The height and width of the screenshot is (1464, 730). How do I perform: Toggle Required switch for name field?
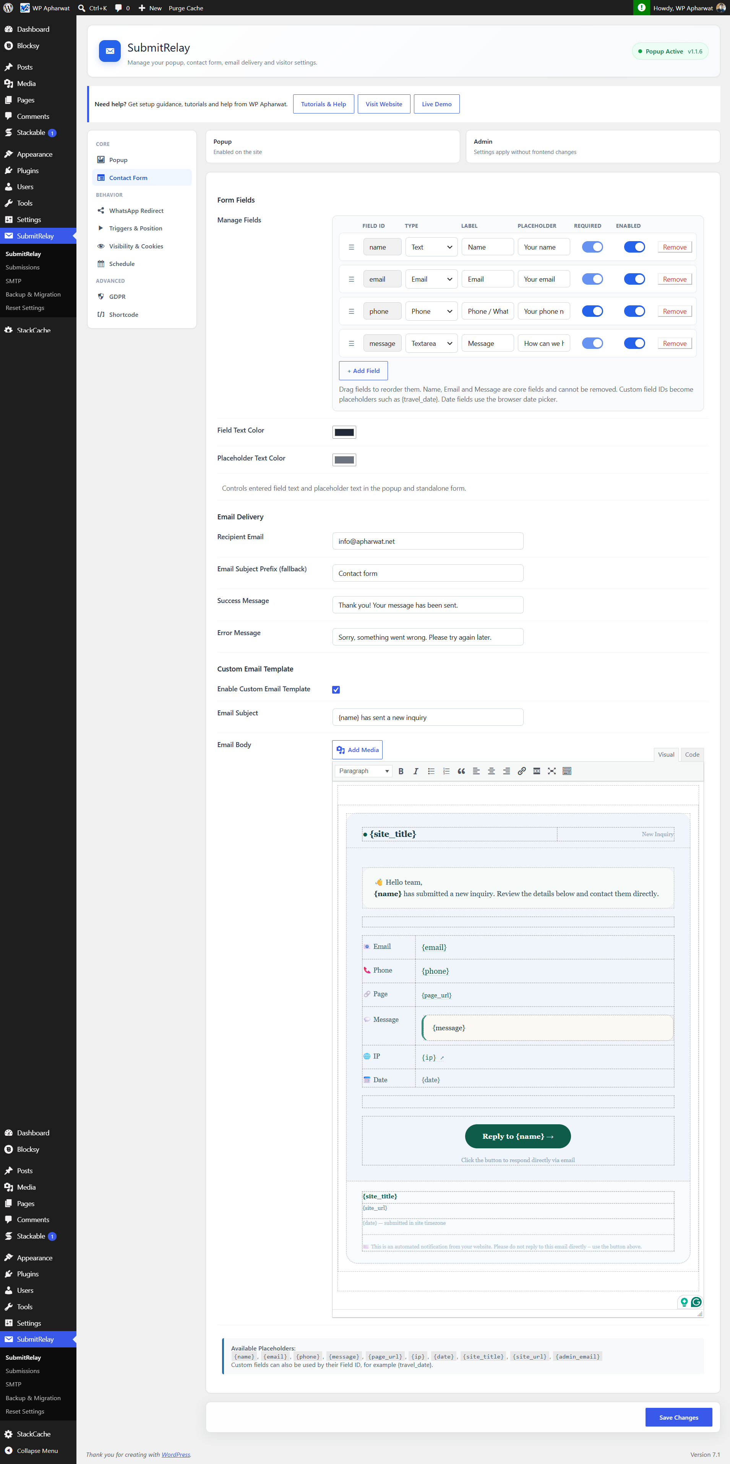592,247
